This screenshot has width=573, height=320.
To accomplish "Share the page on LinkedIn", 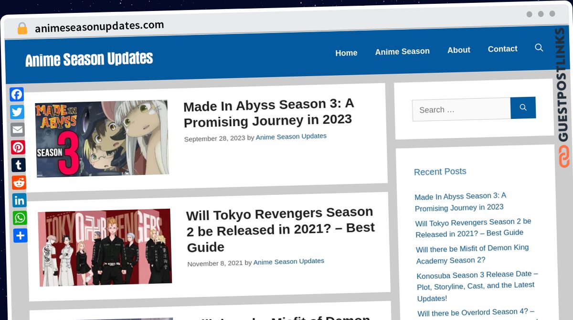I will 20,201.
